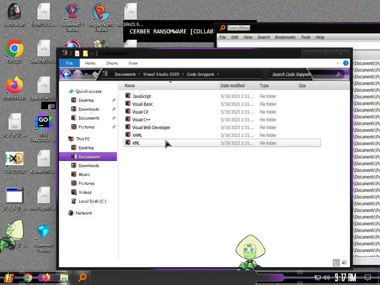Sort by Date modified column header
The image size is (380, 285).
(238, 86)
